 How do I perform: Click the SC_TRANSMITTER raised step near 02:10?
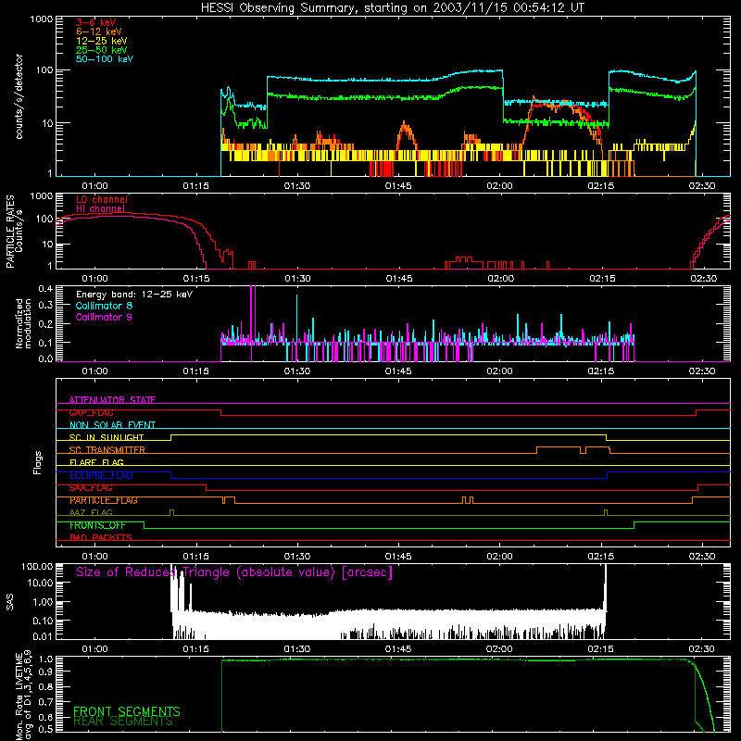click(x=559, y=446)
